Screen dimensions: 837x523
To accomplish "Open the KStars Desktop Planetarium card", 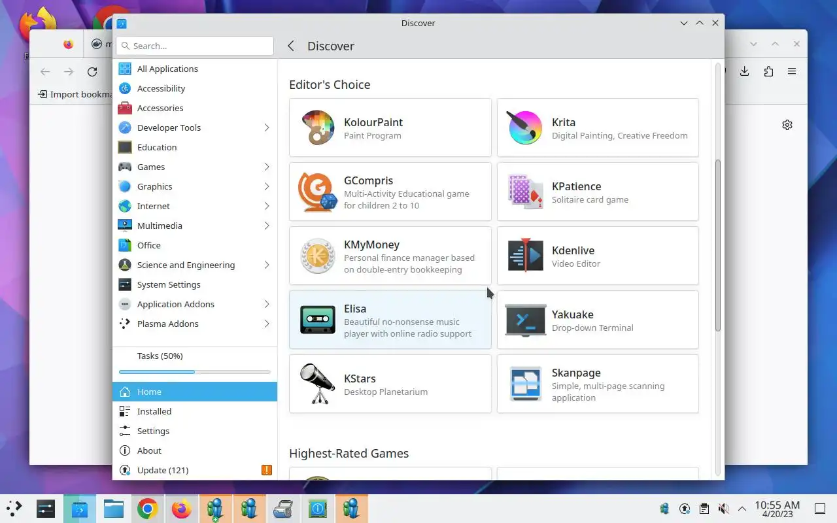I will pyautogui.click(x=390, y=384).
